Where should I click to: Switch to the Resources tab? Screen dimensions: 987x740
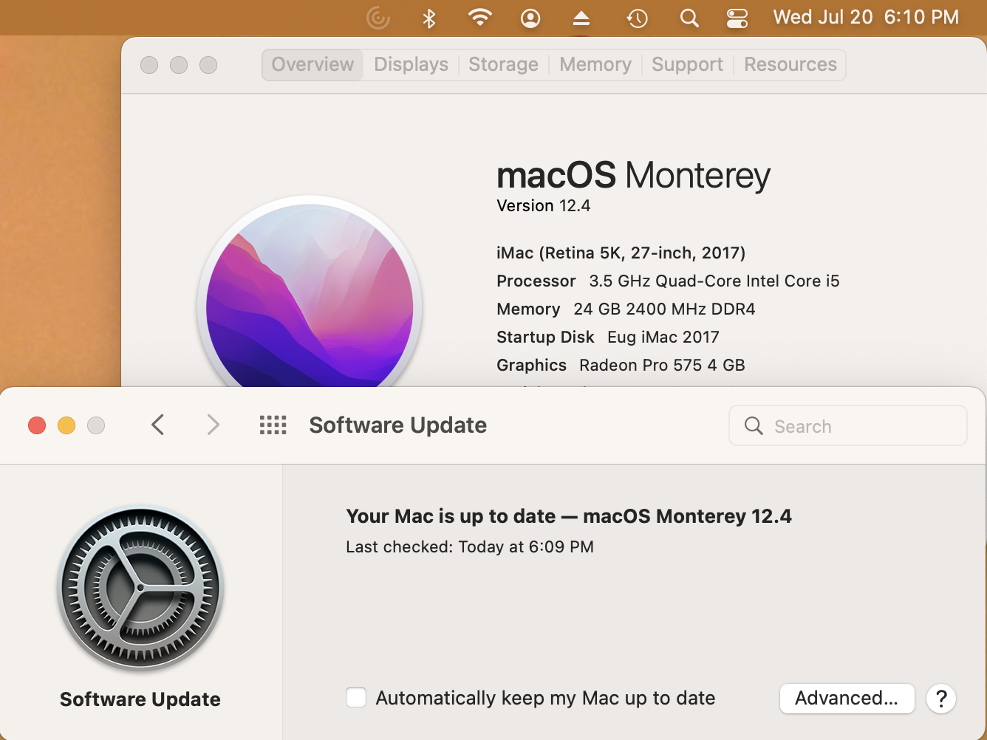(790, 65)
